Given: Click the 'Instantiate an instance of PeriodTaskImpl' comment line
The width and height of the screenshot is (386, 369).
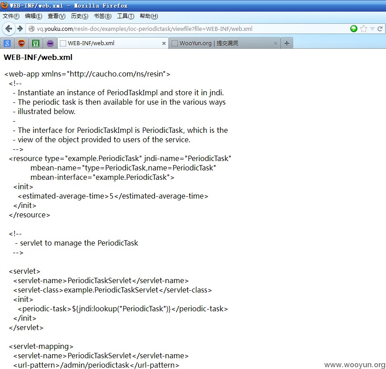Looking at the screenshot, I should click(x=118, y=93).
